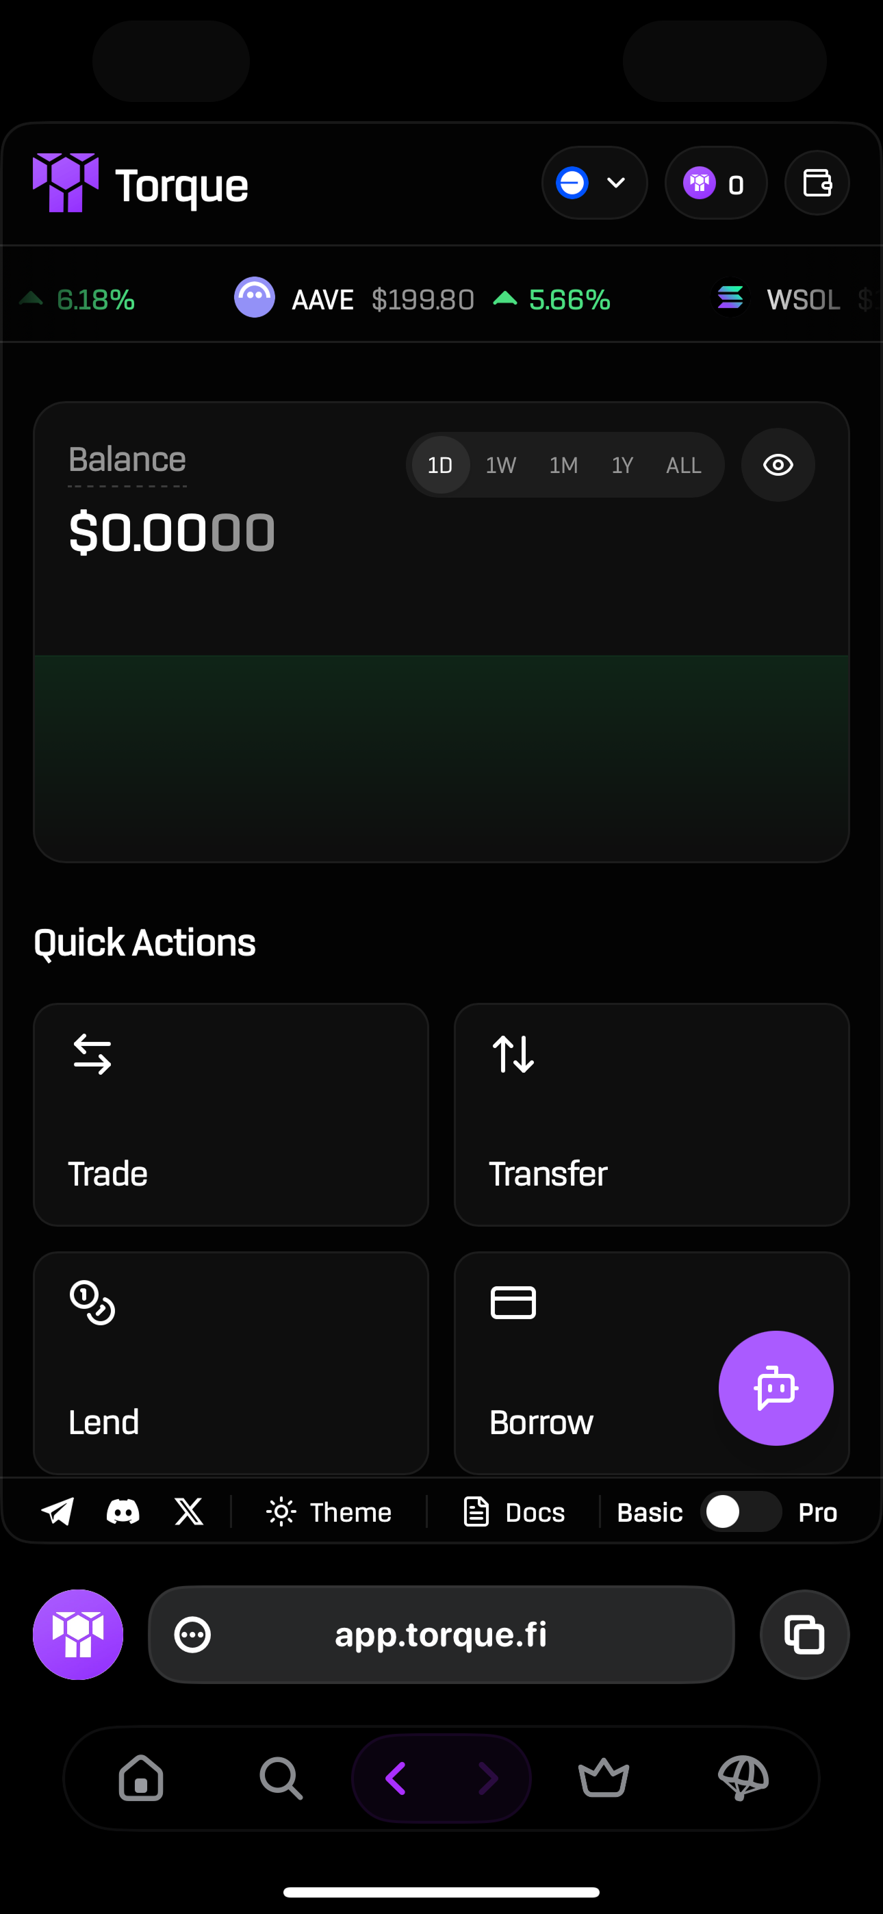Viewport: 883px width, 1914px height.
Task: Open the purple AI chatbot bubble
Action: pos(776,1387)
